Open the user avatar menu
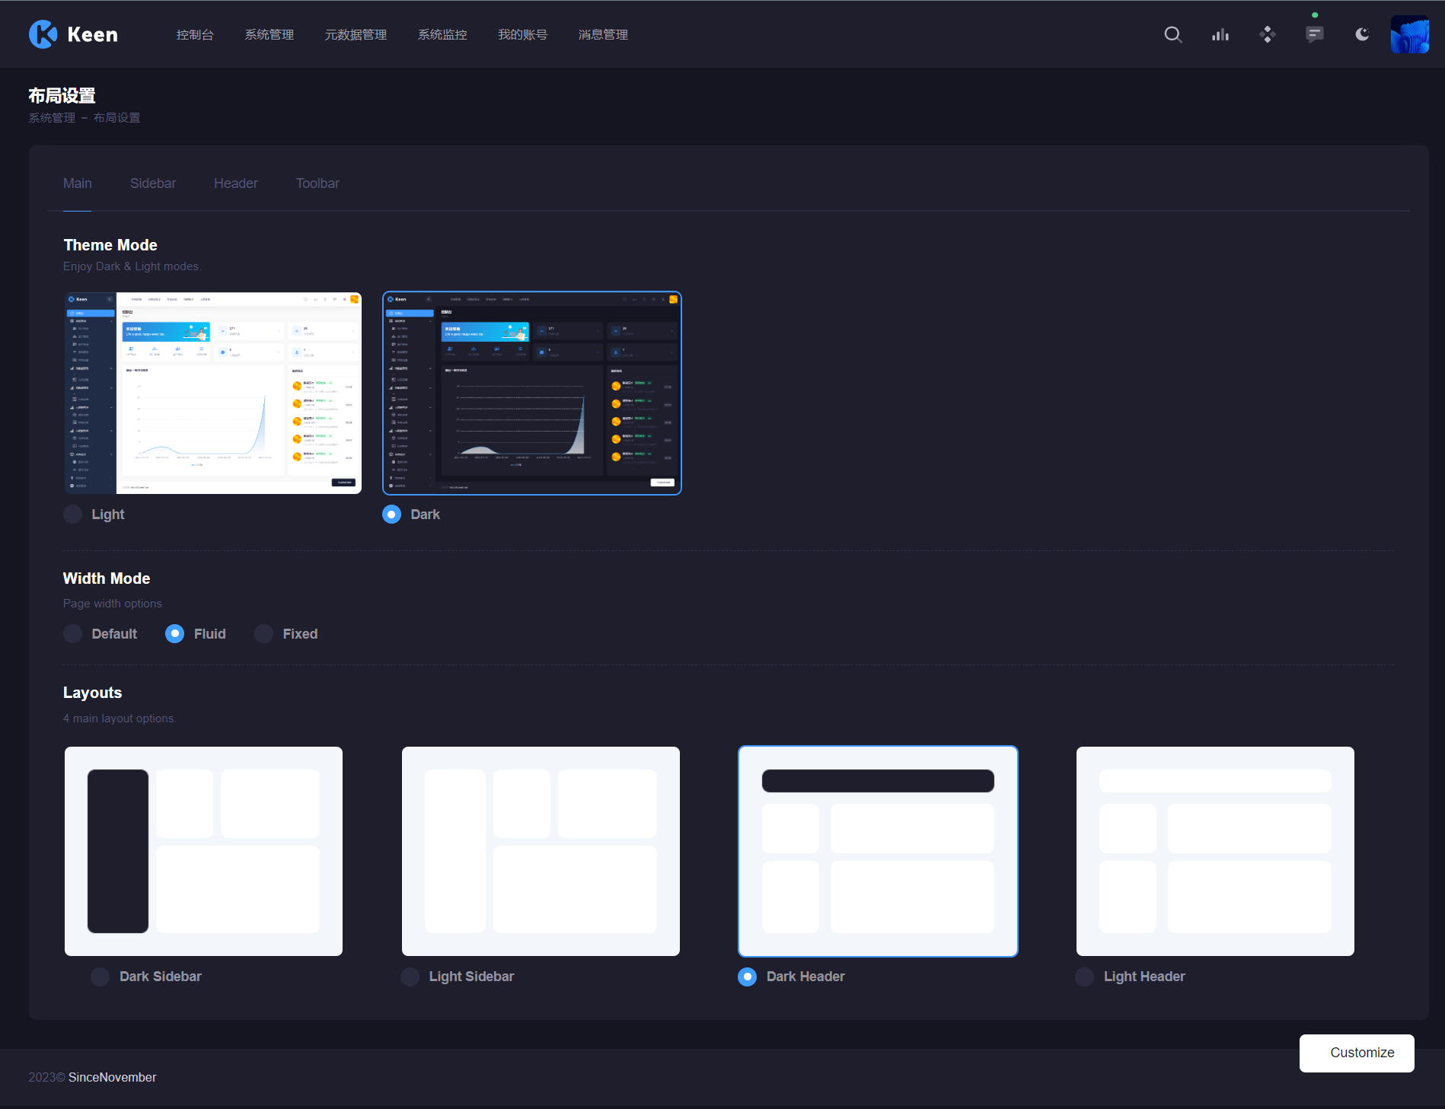 click(1409, 35)
